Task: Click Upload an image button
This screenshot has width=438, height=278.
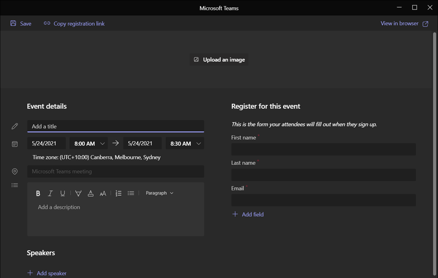Action: tap(219, 60)
